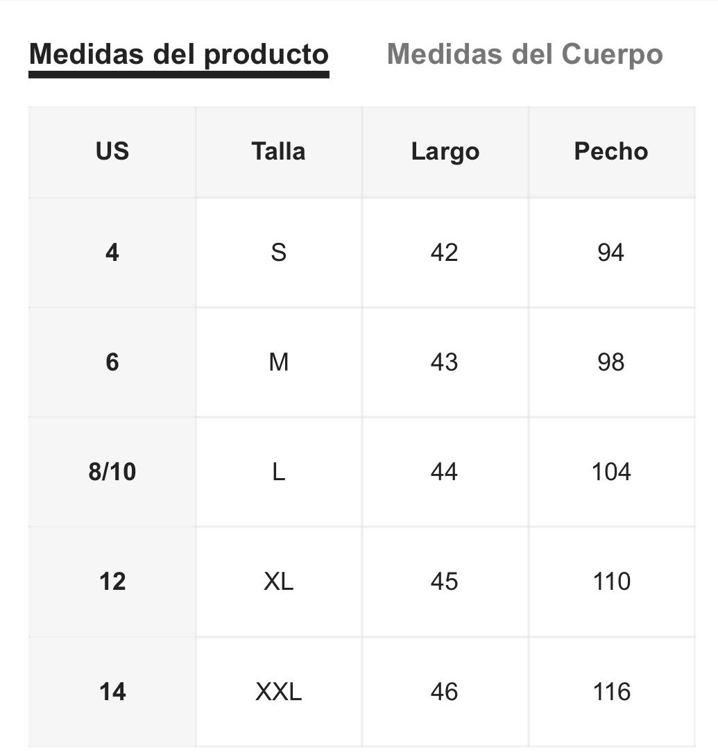Screen dimensions: 718x755
Task: Click the S size cell
Action: coord(279,253)
